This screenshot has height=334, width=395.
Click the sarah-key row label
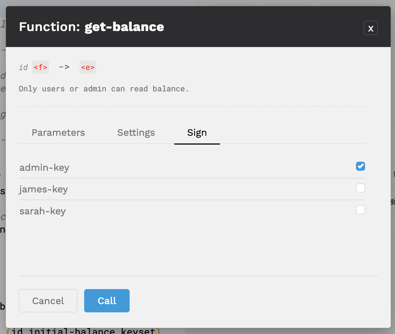[42, 211]
